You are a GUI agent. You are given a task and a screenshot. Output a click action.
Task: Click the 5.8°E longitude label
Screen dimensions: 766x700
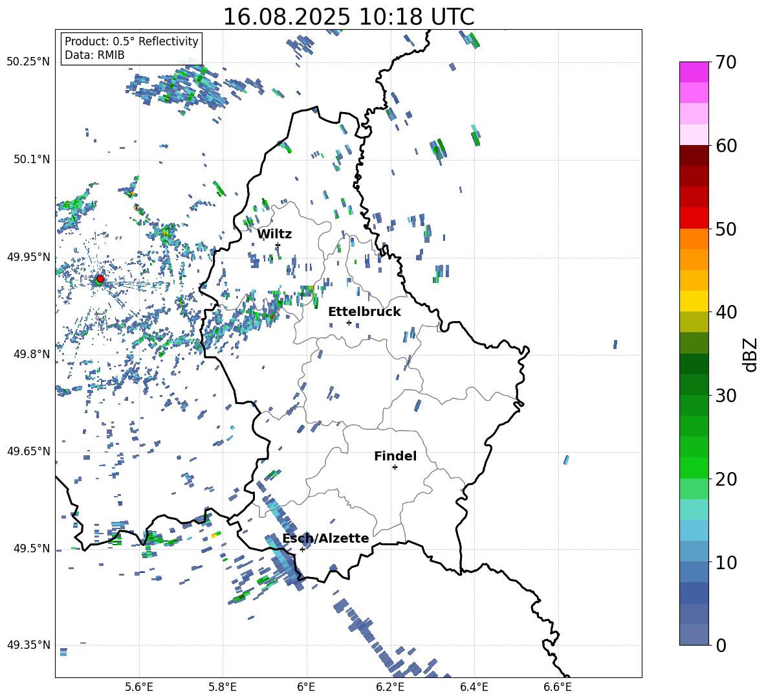pyautogui.click(x=223, y=687)
